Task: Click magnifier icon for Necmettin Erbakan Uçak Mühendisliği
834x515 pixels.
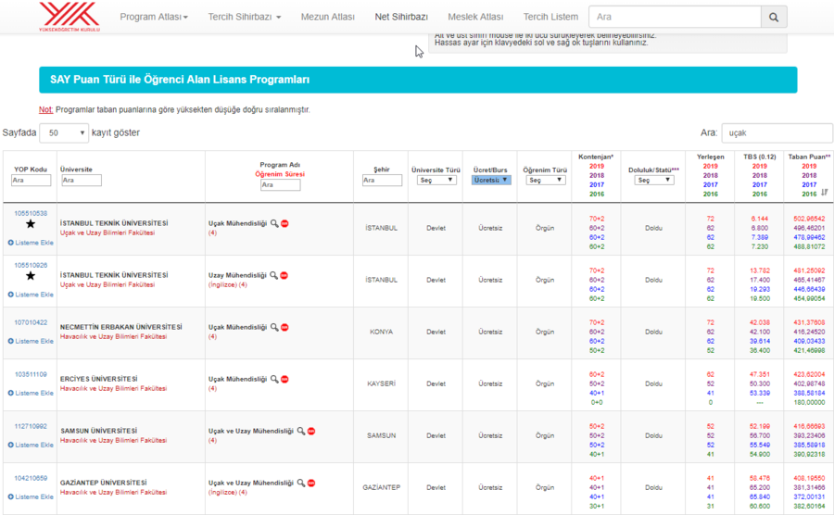Action: tap(274, 327)
